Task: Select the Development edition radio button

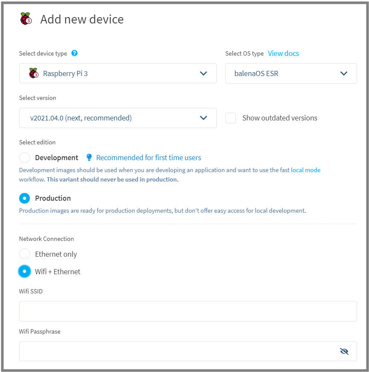Action: [25, 158]
